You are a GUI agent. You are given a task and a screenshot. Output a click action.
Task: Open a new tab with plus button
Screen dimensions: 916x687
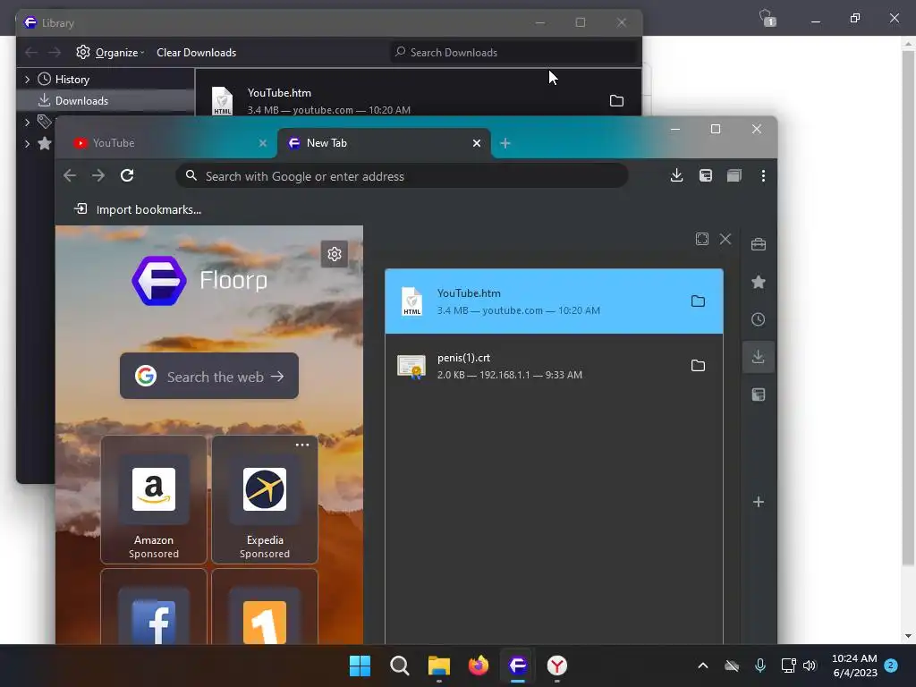pos(505,143)
